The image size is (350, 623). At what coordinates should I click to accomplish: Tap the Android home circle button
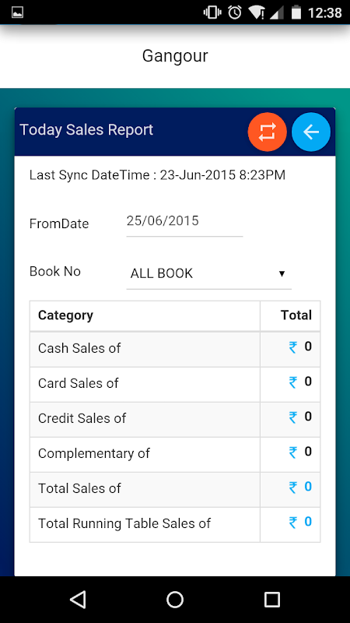(x=175, y=599)
